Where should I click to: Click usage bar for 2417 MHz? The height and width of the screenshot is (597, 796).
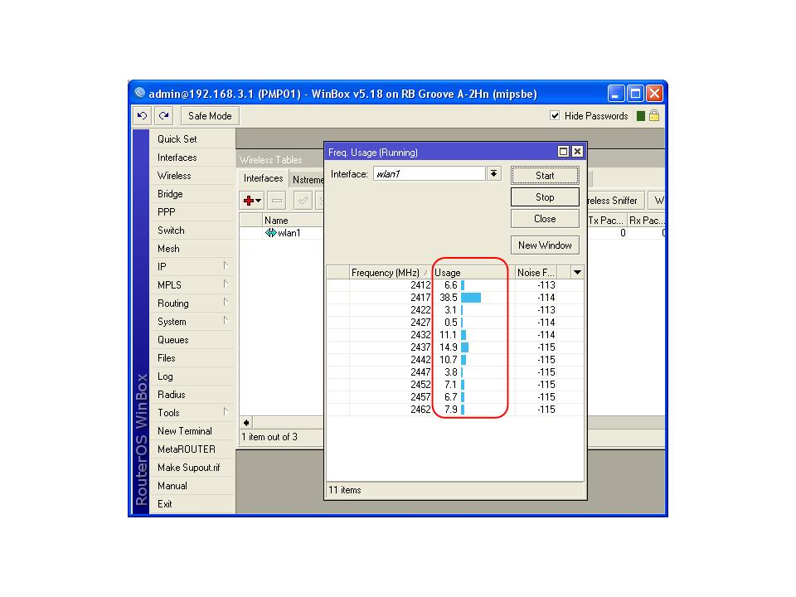[x=471, y=298]
